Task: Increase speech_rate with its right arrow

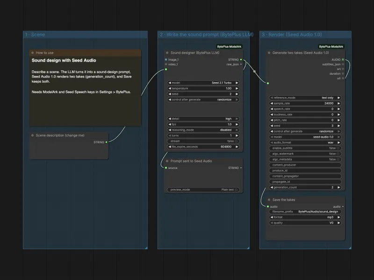Action: click(x=338, y=109)
